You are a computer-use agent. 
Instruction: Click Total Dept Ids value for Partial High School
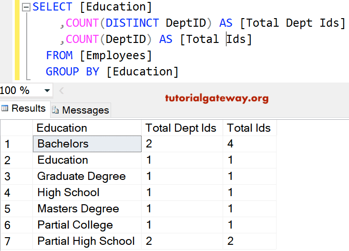(182, 241)
